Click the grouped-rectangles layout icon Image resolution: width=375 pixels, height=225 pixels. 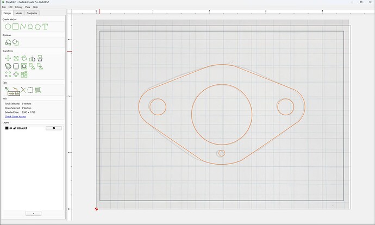[x=24, y=74]
